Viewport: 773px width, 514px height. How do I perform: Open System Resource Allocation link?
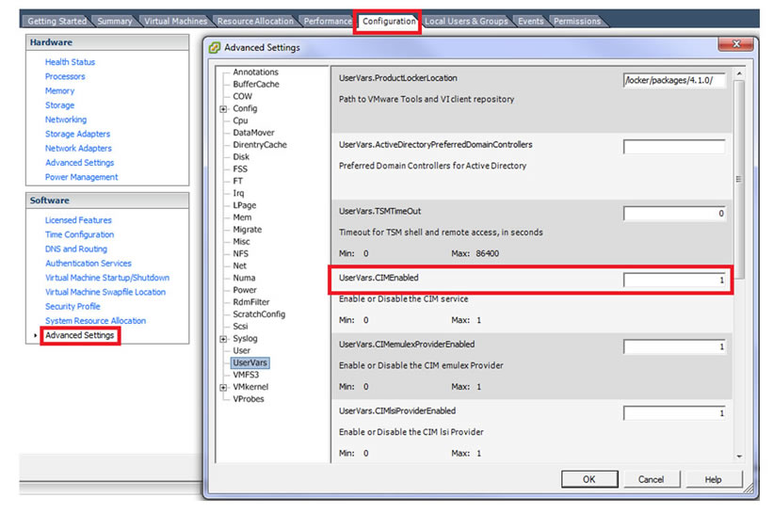click(x=95, y=320)
